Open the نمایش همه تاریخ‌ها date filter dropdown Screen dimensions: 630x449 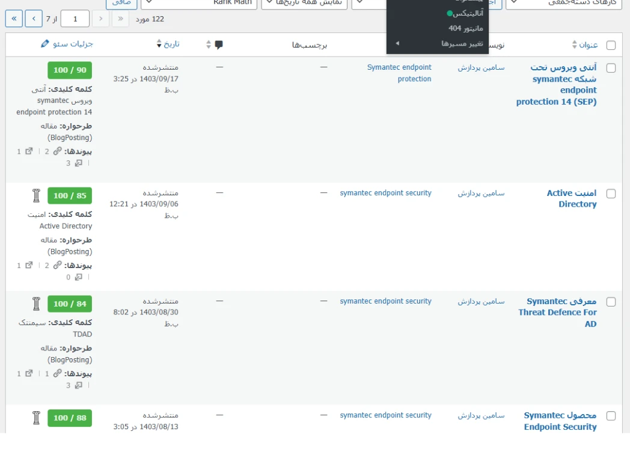coord(304,3)
